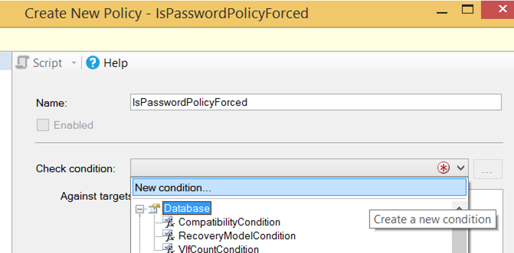Click the blue Help question mark icon
Viewport: 514px width, 253px height.
[93, 62]
